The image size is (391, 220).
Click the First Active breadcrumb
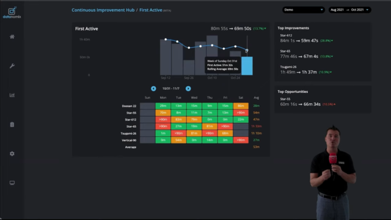click(151, 10)
